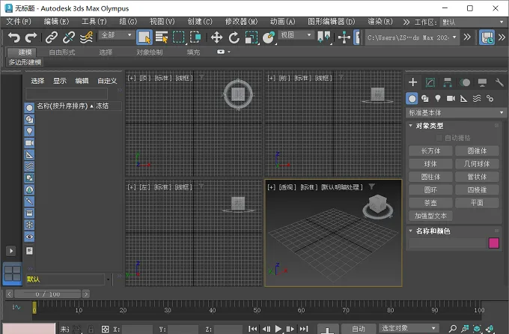Open the 标准基本体 primitive type dropdown
Image resolution: width=509 pixels, height=334 pixels.
pos(456,113)
